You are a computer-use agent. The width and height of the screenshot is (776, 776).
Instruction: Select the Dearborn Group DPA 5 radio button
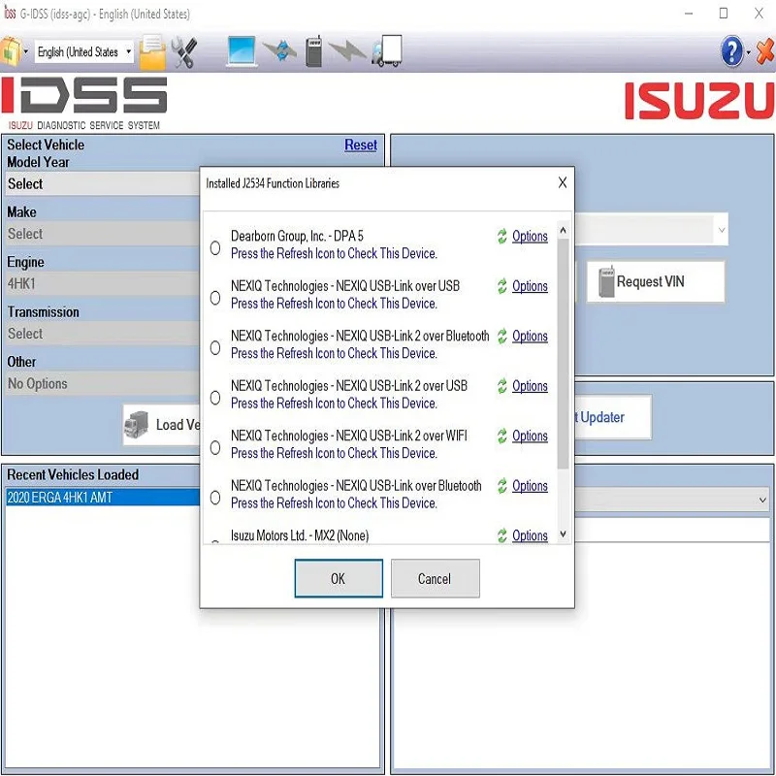tap(215, 248)
